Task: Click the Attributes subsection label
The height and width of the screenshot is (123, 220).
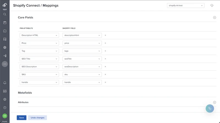Action: coord(23,102)
